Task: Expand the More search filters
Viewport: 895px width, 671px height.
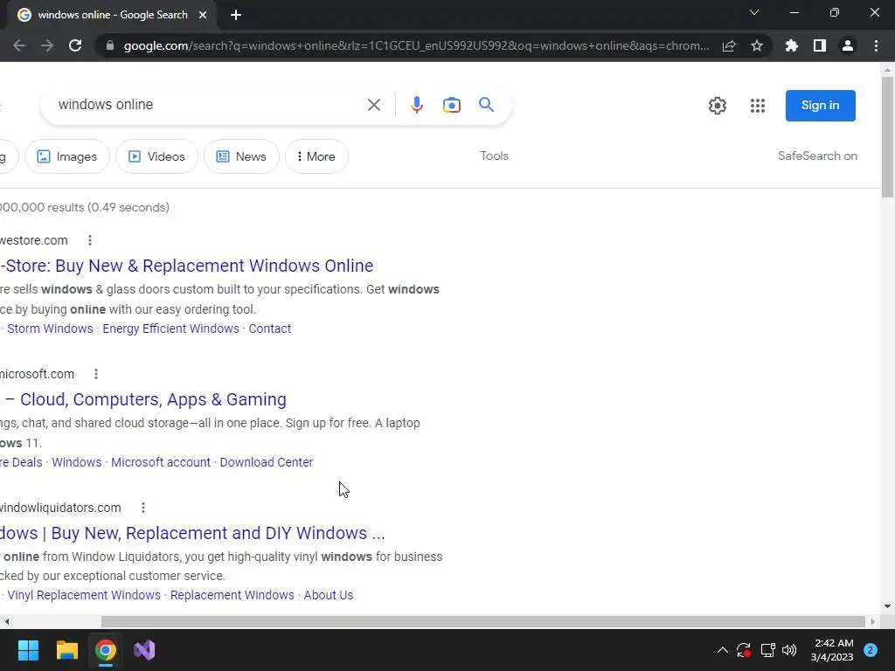Action: coord(316,156)
